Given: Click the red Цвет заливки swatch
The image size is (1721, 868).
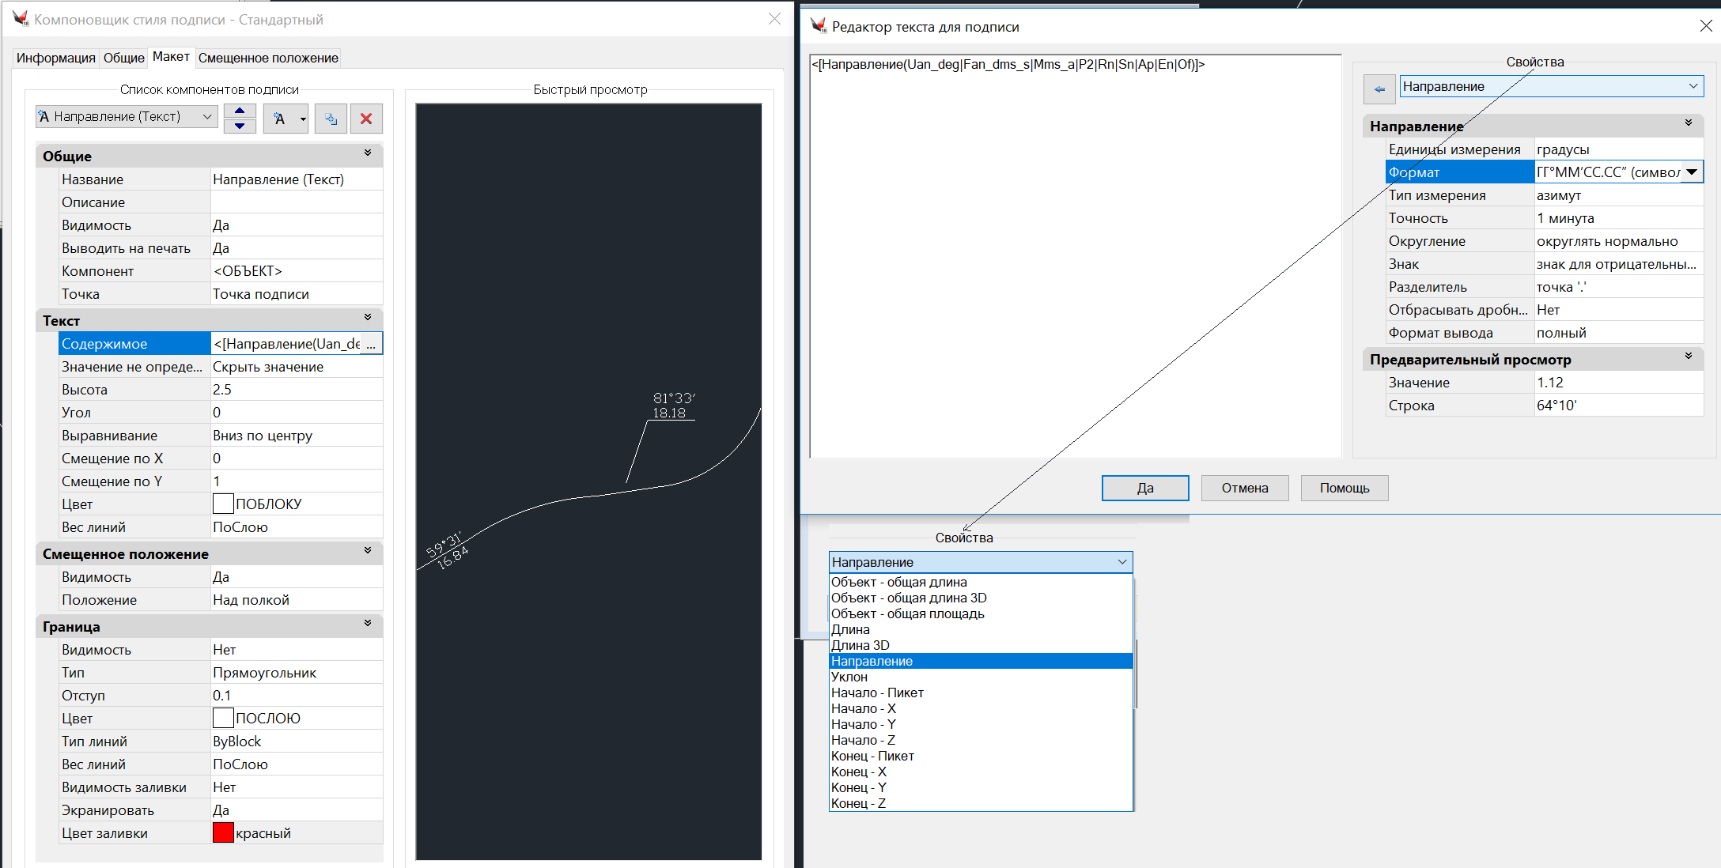Looking at the screenshot, I should (223, 832).
